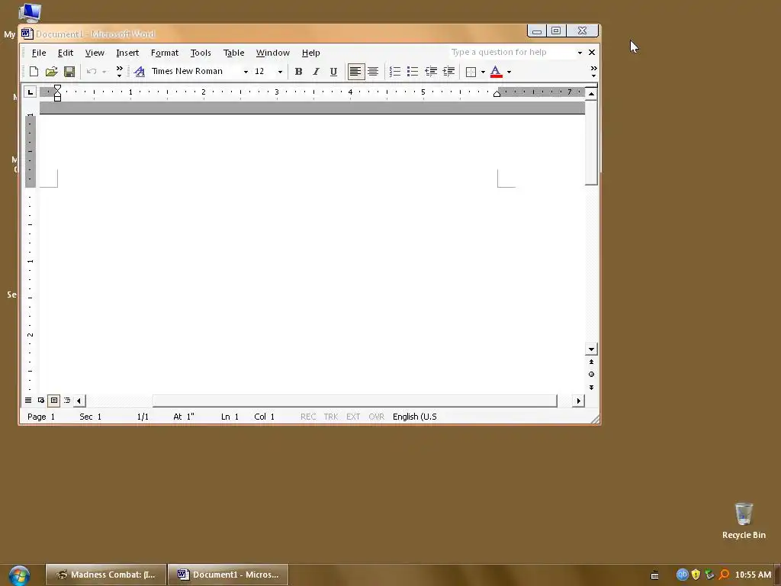Switch to Outline view
Screen dimensions: 781x586
67,400
